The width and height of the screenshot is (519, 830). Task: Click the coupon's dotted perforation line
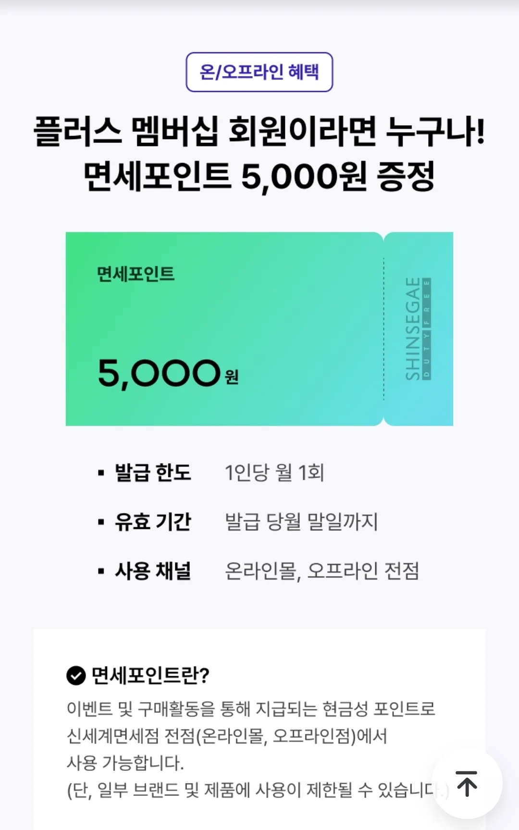pos(383,329)
